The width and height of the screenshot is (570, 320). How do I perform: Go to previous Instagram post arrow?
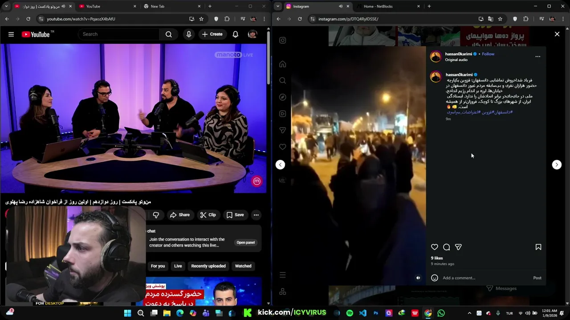[x=280, y=164]
